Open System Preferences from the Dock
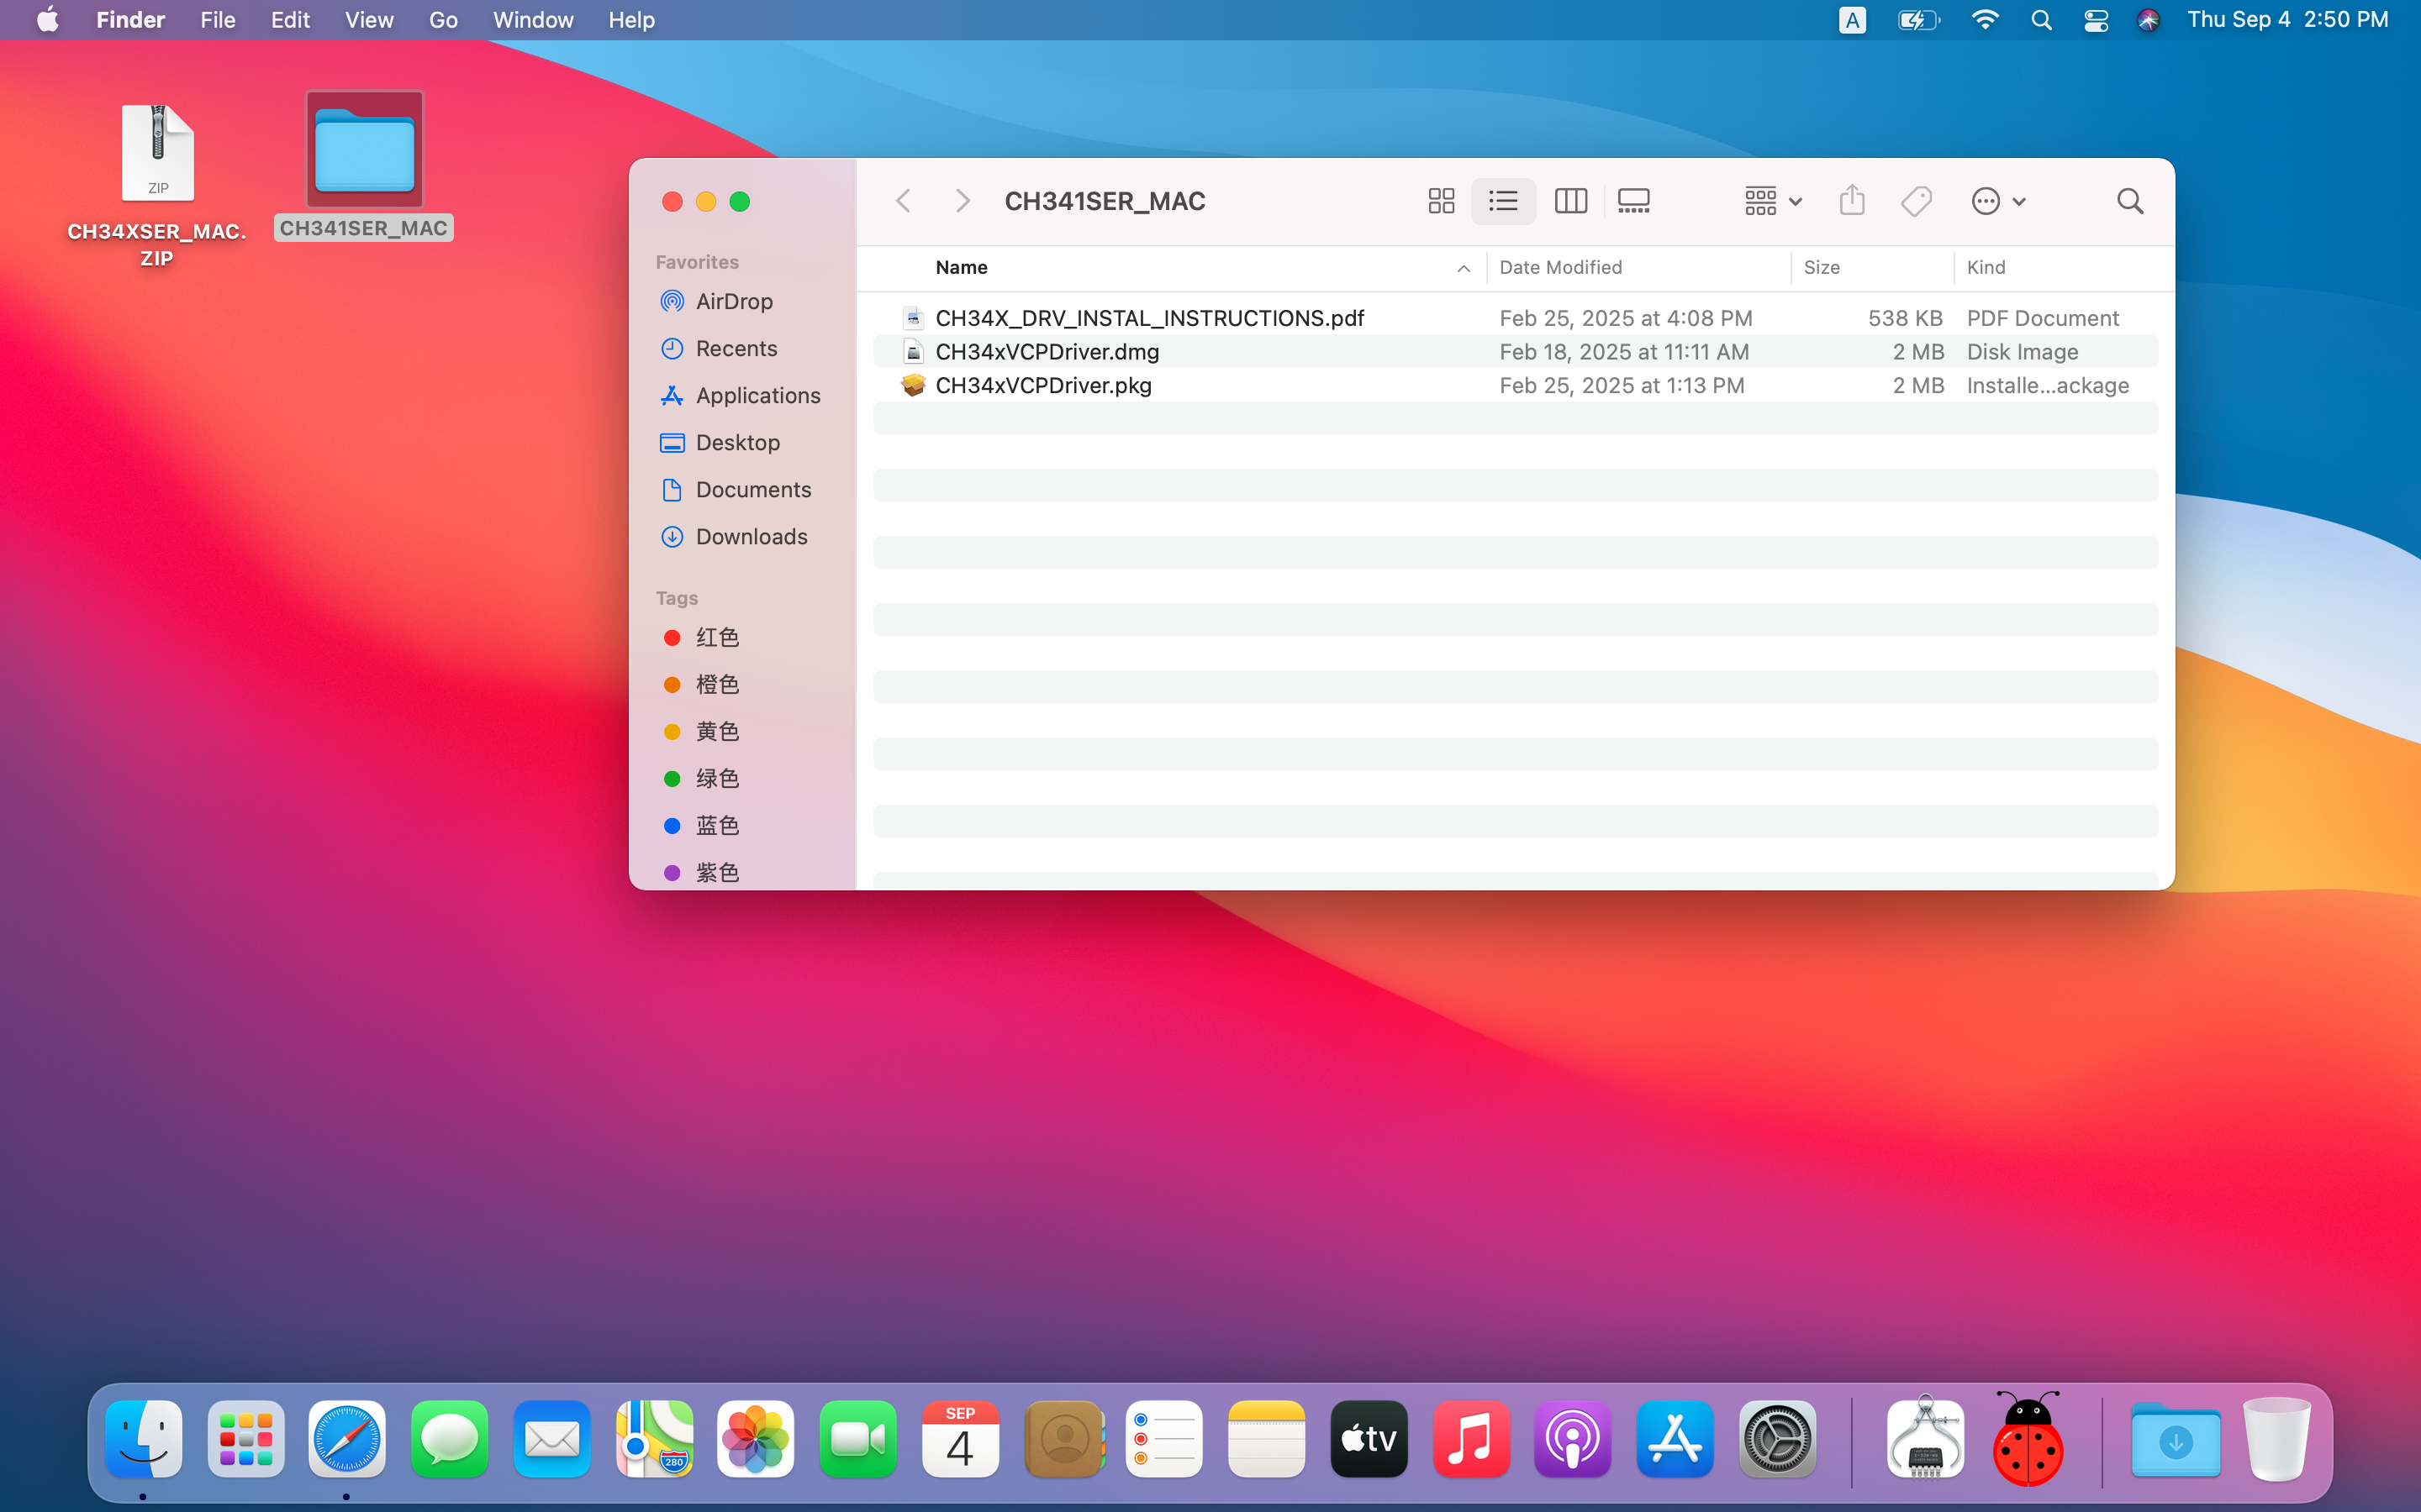 click(x=1777, y=1439)
